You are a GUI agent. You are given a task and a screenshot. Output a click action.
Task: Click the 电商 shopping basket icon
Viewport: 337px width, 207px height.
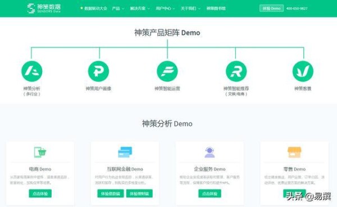(40, 152)
